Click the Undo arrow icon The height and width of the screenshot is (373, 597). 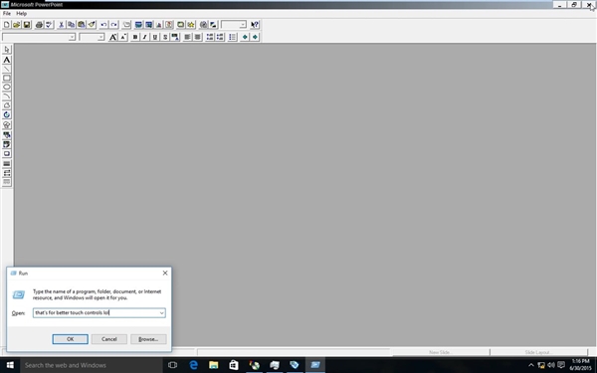pos(103,25)
